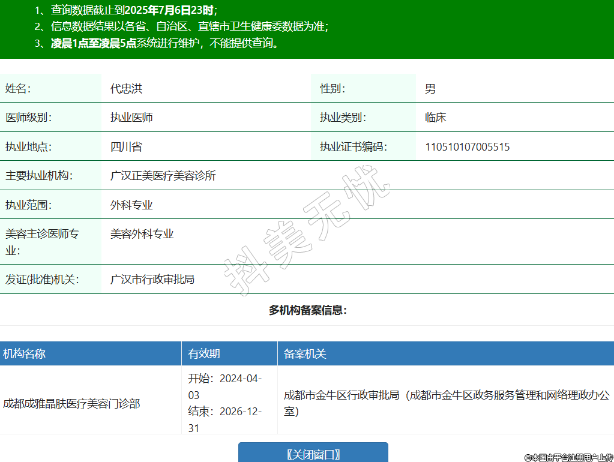
Task: Click the 外科专业 practice scope value
Action: pyautogui.click(x=131, y=205)
